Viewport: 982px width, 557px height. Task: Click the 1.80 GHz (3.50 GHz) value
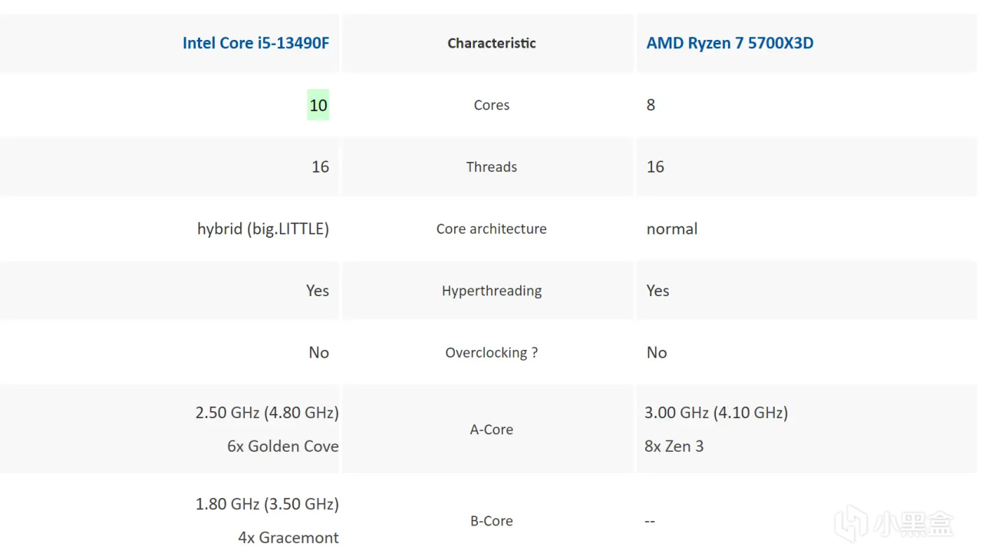(266, 504)
